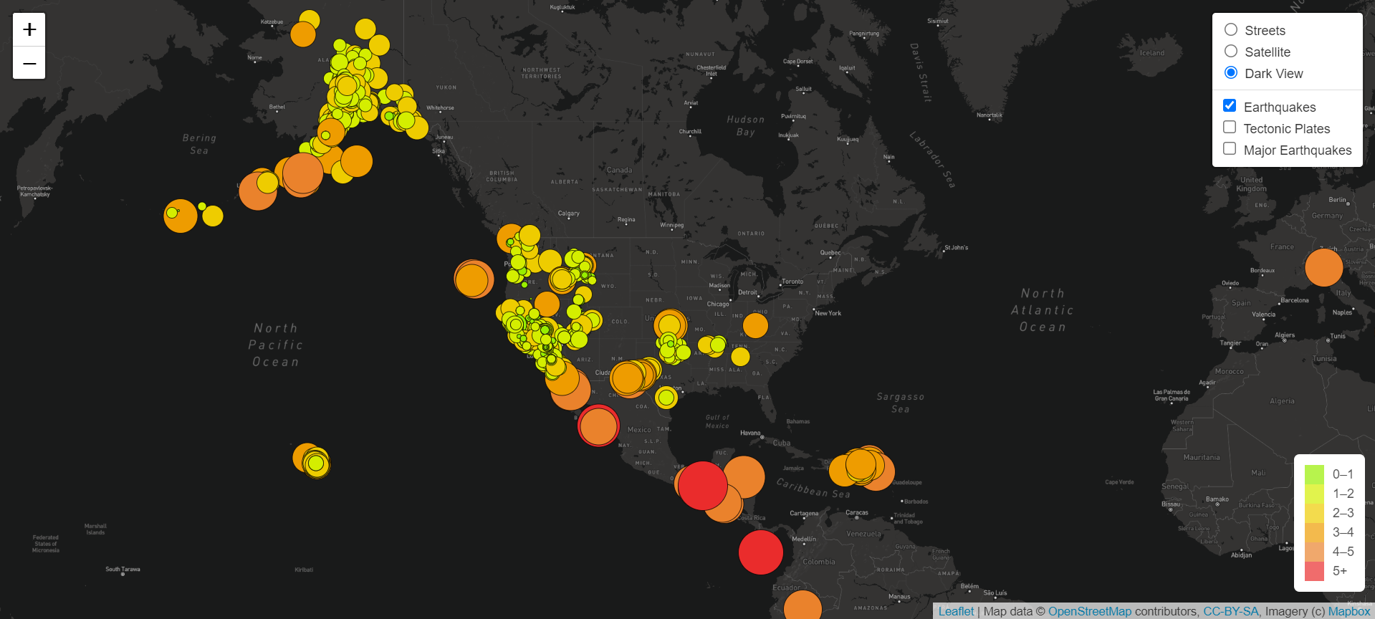1375x619 pixels.
Task: Click the Venezuela country label
Action: (864, 534)
